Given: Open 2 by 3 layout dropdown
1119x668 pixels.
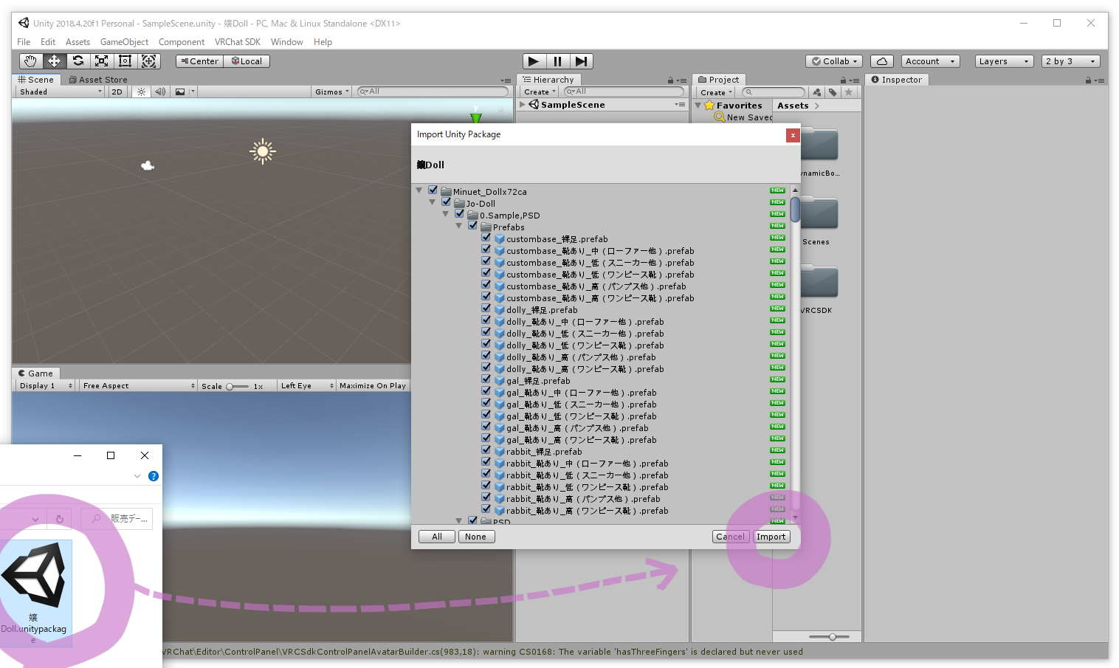Looking at the screenshot, I should coord(1071,61).
